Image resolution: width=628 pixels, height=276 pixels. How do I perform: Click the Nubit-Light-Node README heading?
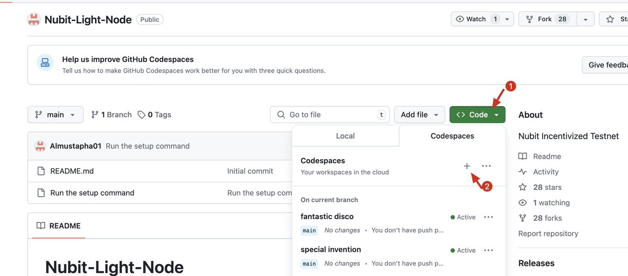115,268
